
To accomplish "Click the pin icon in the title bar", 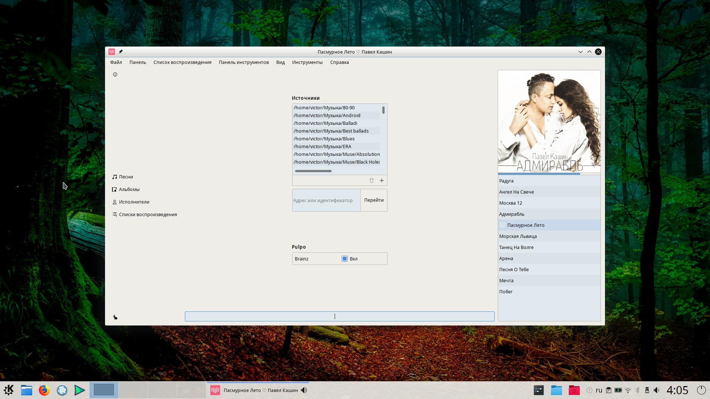I will [x=121, y=52].
